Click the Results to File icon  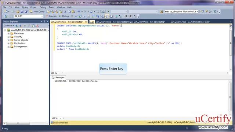click(x=111, y=16)
